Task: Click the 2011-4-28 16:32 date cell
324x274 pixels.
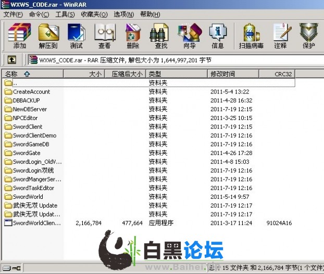Action: point(231,100)
